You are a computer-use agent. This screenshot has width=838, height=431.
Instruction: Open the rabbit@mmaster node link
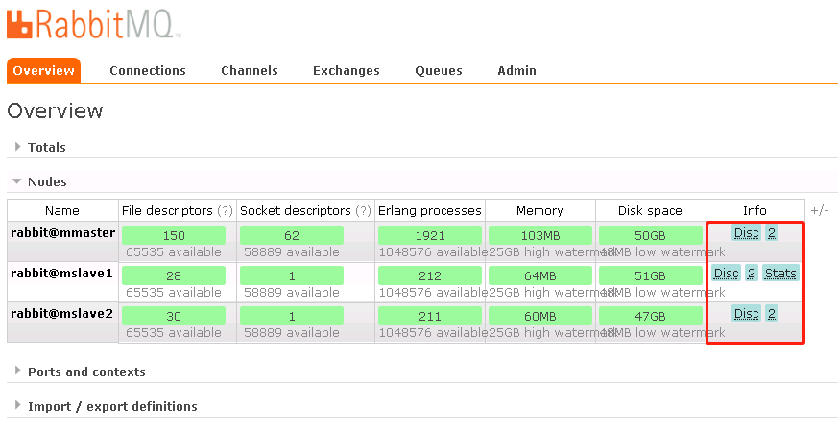pyautogui.click(x=62, y=232)
